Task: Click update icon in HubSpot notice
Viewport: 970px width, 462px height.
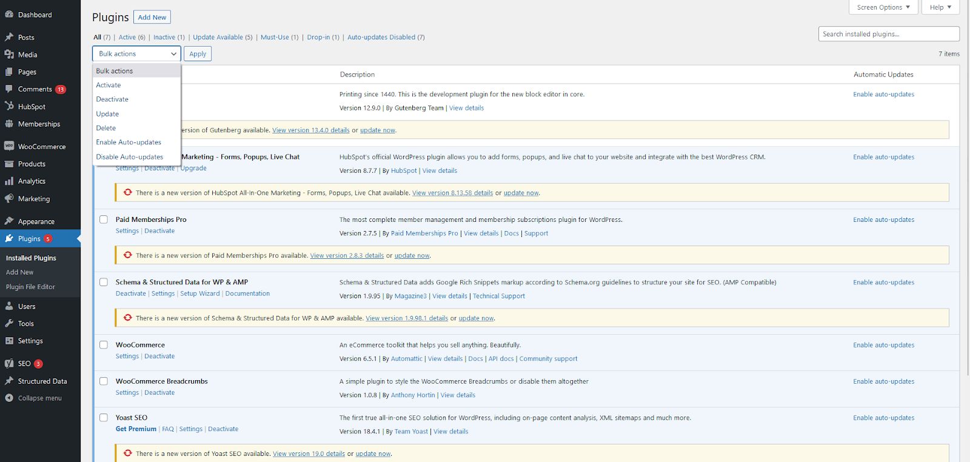Action: tap(128, 192)
